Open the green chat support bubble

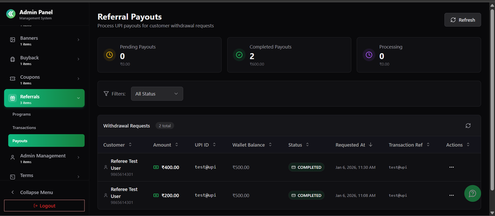pyautogui.click(x=472, y=193)
